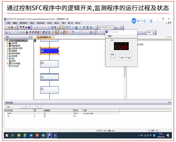Open File Explorer from the taskbar
The width and height of the screenshot is (176, 142).
(x=19, y=136)
